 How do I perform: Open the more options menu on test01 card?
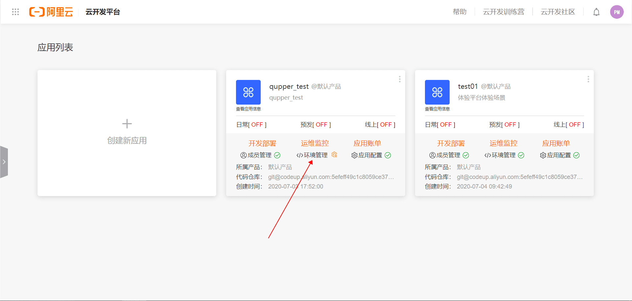(588, 79)
